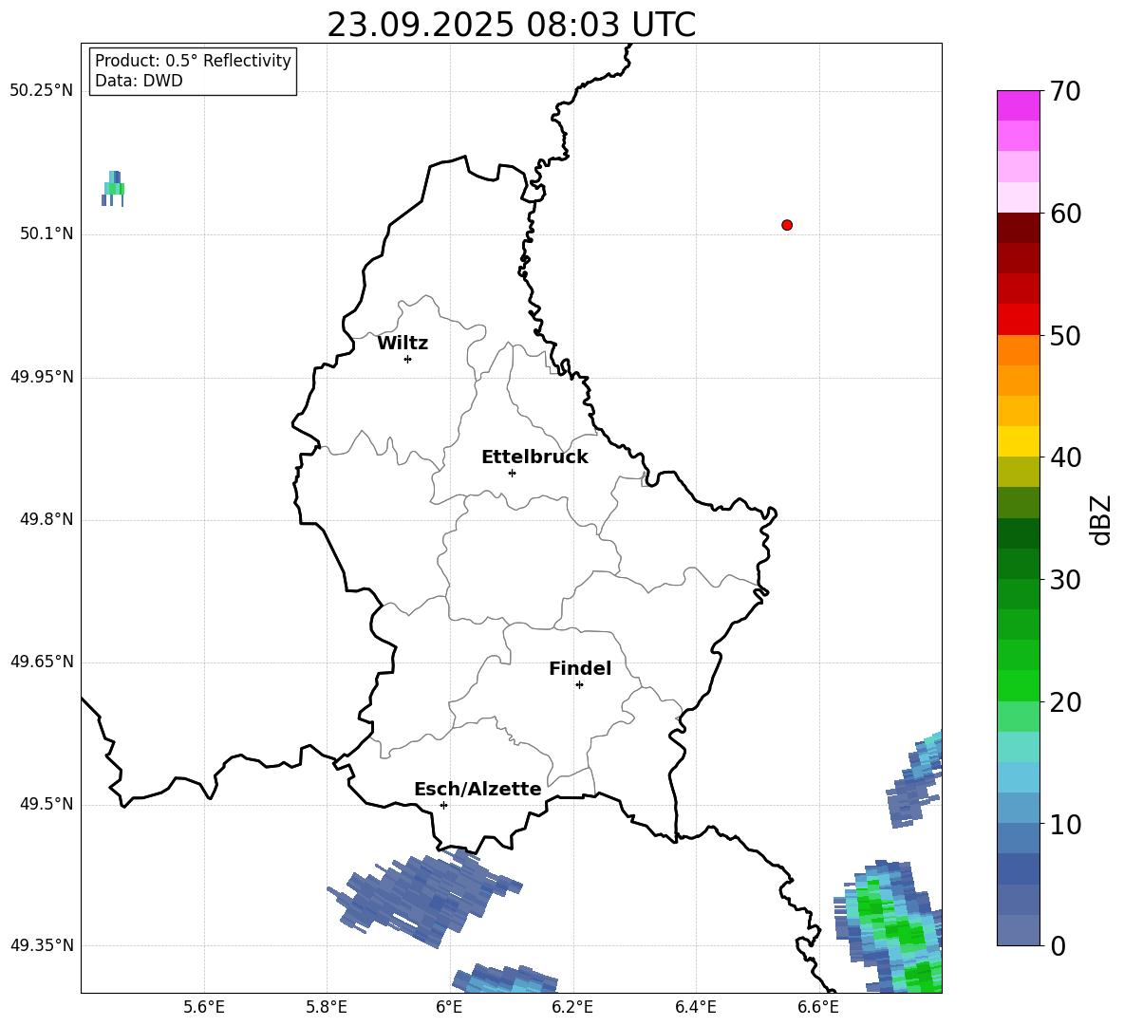Click the 5.6°E longitude label
Viewport: 1124px width, 1026px height.
pyautogui.click(x=204, y=1007)
